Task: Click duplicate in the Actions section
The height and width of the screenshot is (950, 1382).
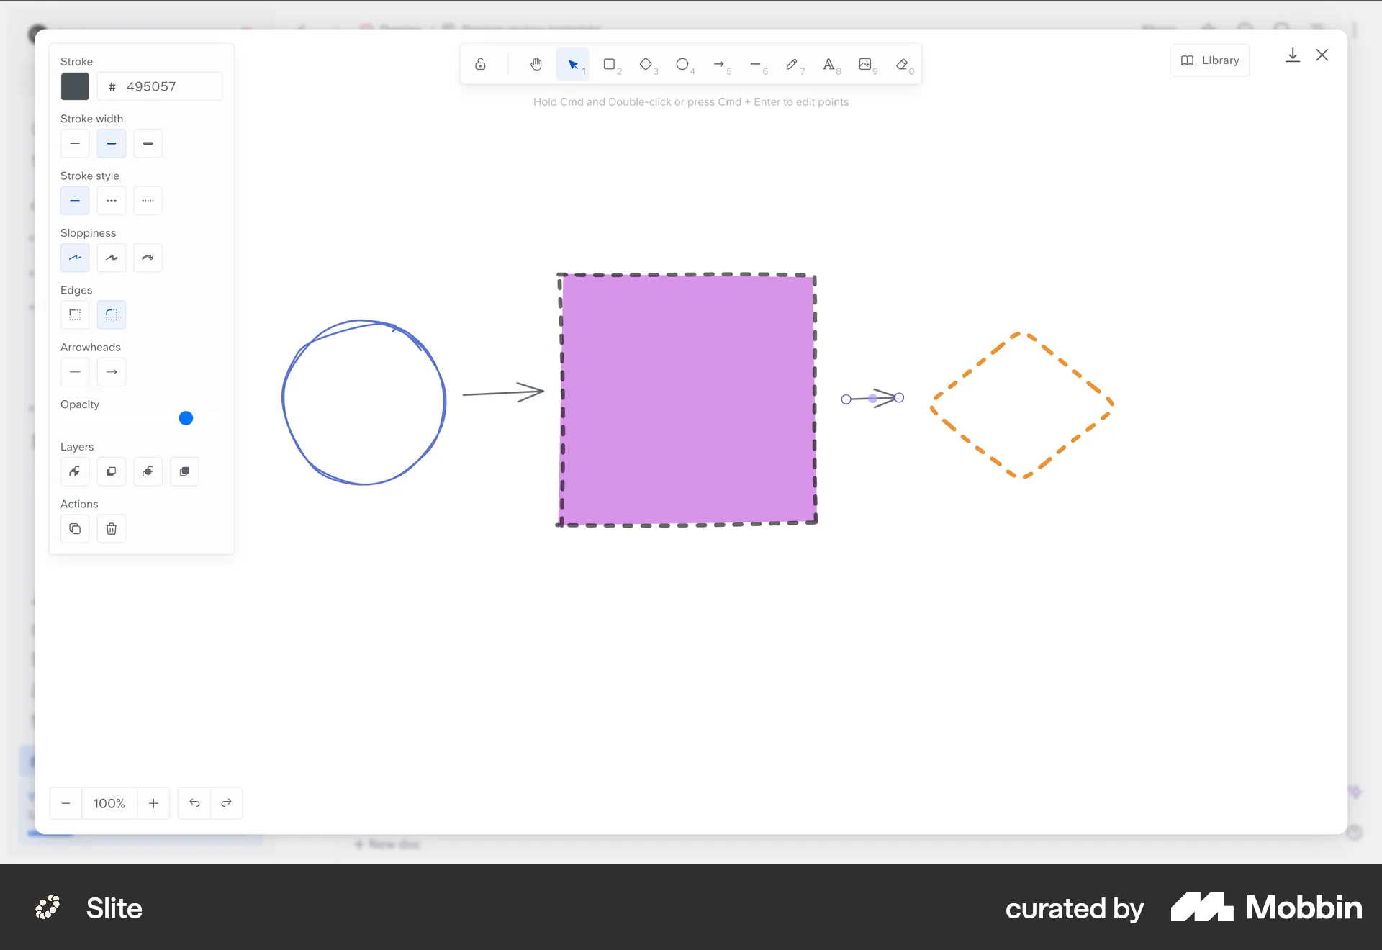Action: tap(74, 529)
